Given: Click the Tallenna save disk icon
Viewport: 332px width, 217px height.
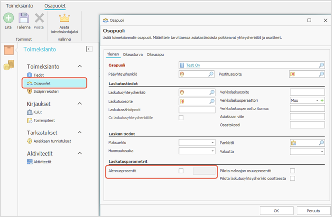Looking at the screenshot, I should point(23,18).
